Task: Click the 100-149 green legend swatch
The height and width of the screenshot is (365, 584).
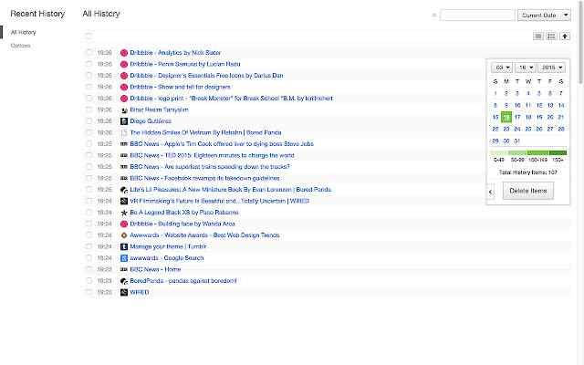Action: pyautogui.click(x=537, y=152)
